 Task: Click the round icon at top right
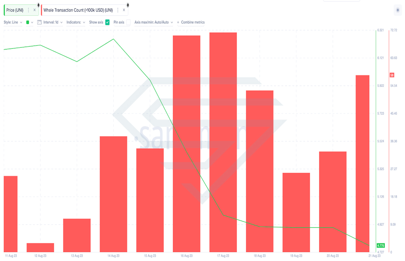pos(398,10)
